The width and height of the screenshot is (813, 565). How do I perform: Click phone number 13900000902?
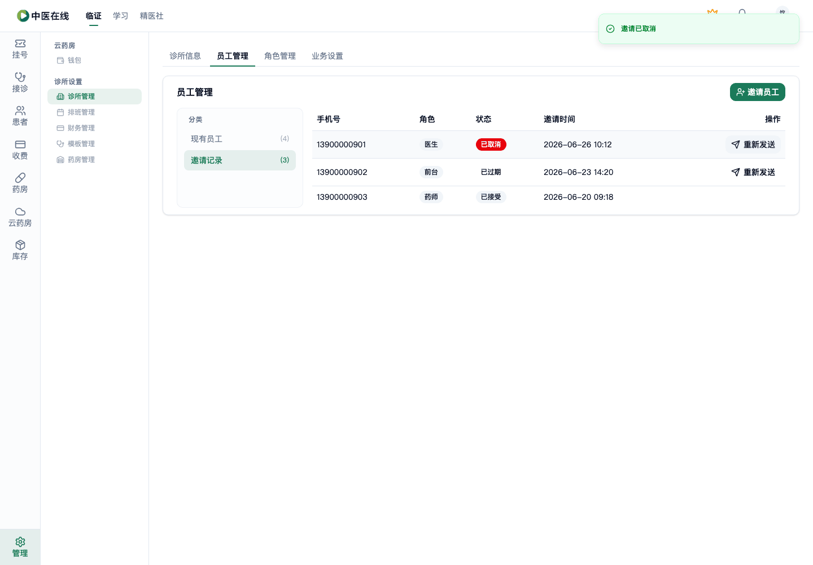[x=342, y=172]
